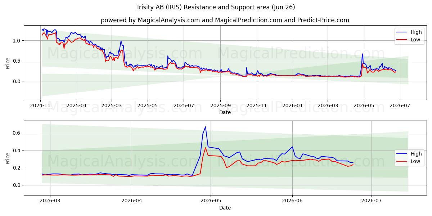
Task: Click the '2026-05' x-axis label in bottom chart
Action: coord(211,202)
